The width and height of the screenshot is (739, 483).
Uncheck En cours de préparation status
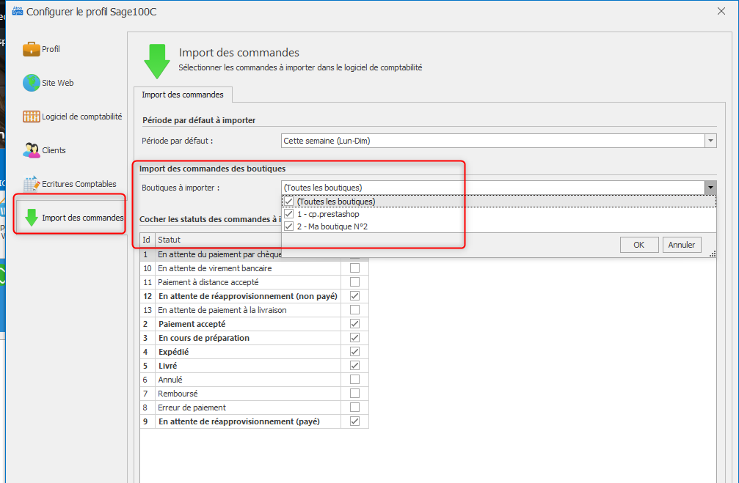[x=355, y=338]
